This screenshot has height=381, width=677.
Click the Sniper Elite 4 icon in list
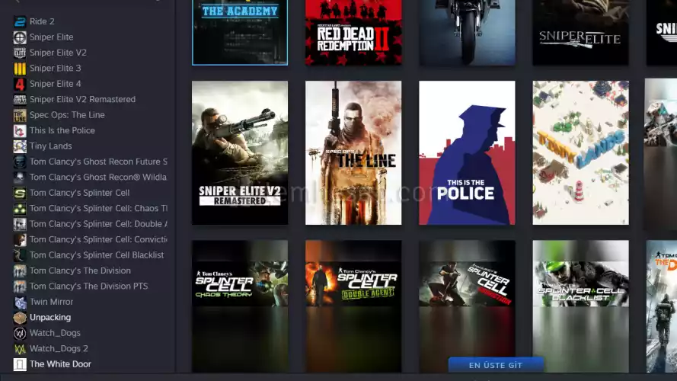(x=20, y=84)
